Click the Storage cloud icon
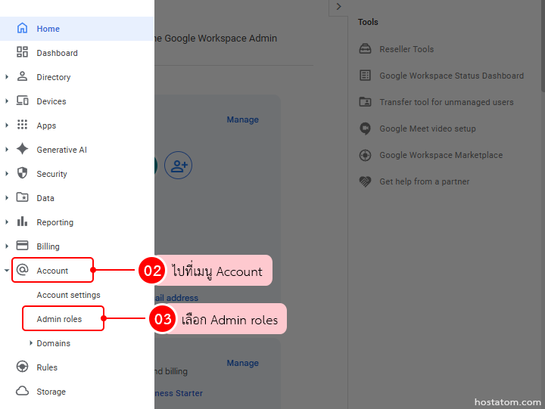The image size is (545, 409). click(x=22, y=391)
